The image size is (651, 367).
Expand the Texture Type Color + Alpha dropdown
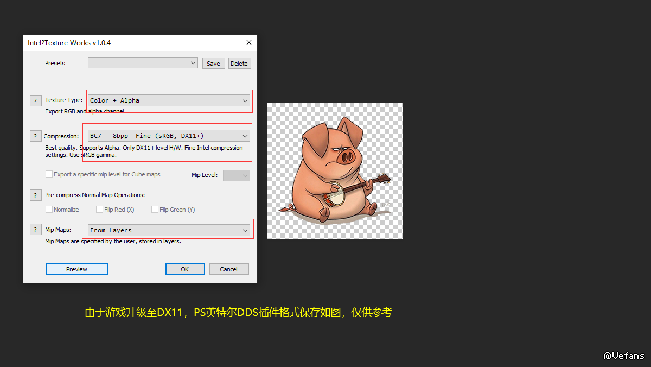(x=169, y=100)
